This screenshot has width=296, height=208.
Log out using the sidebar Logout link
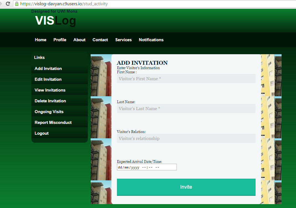coord(60,133)
